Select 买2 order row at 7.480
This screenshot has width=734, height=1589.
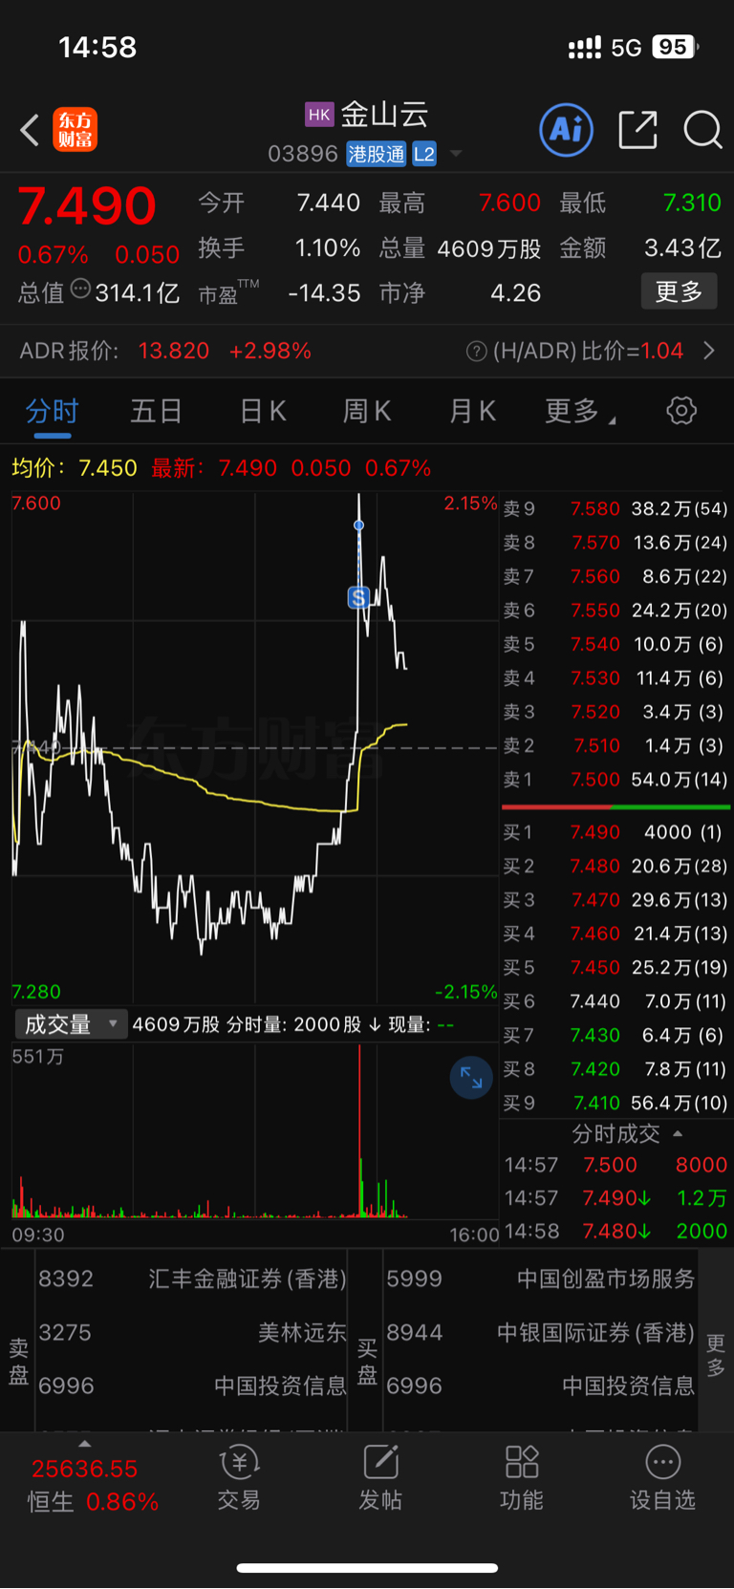pyautogui.click(x=615, y=867)
